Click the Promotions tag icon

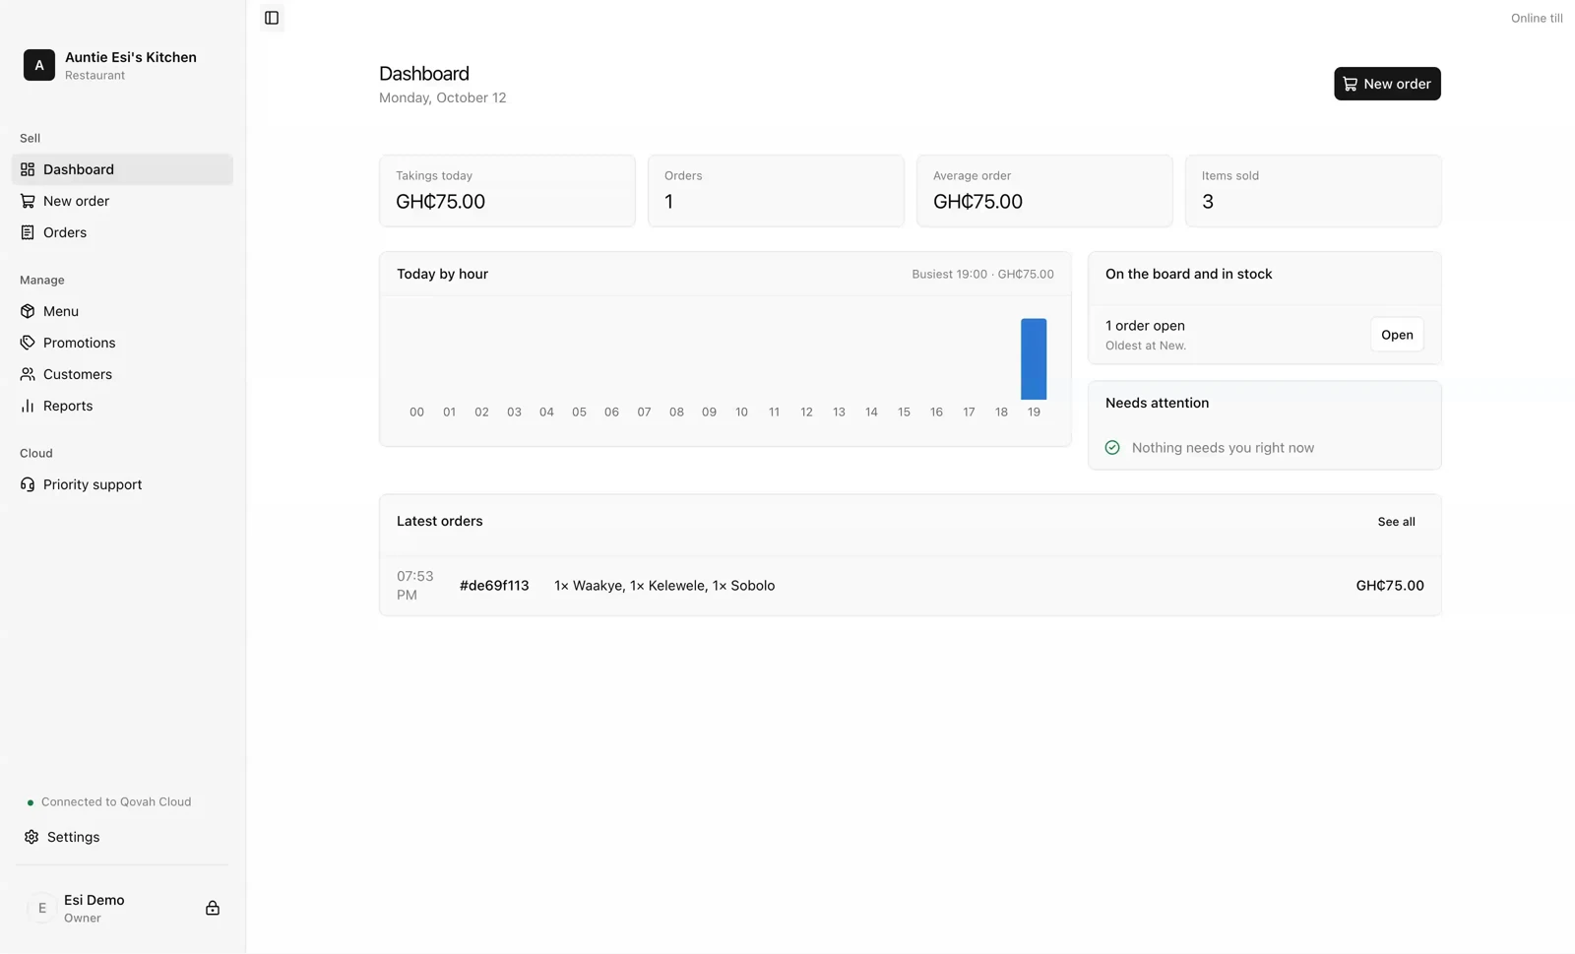point(28,343)
